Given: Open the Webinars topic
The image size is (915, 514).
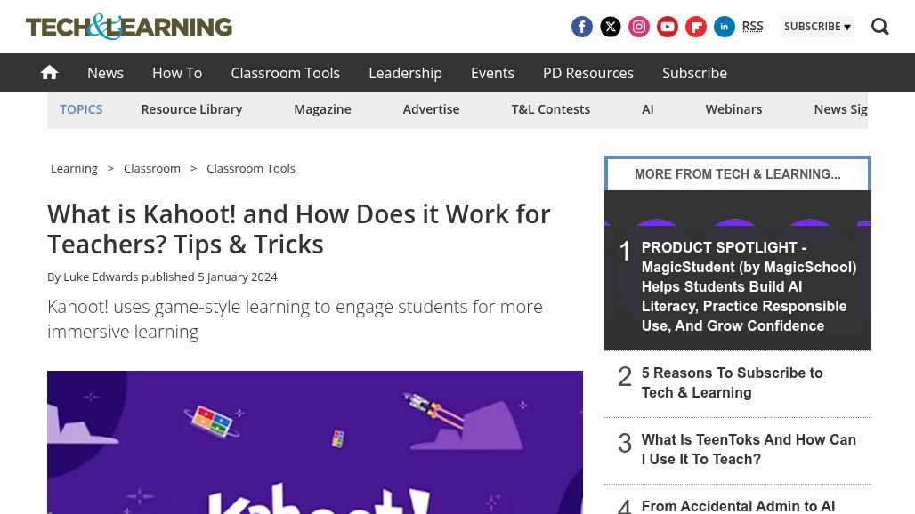Looking at the screenshot, I should pyautogui.click(x=733, y=108).
